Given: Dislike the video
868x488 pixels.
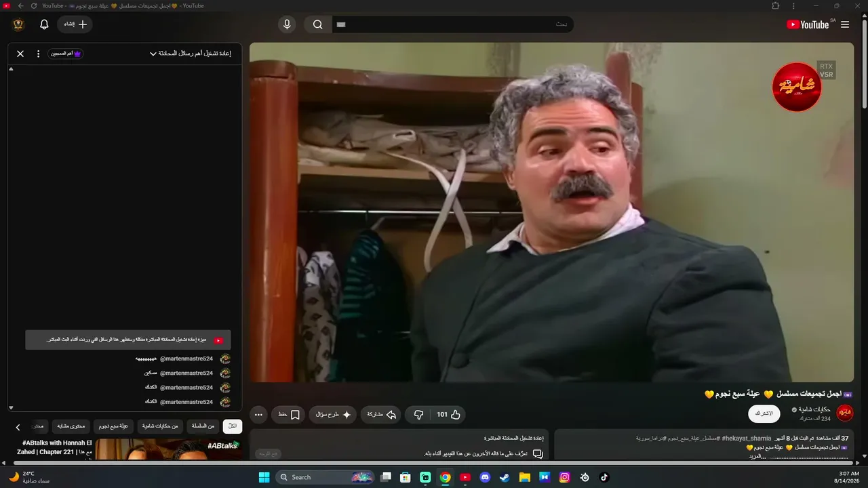Looking at the screenshot, I should tap(419, 414).
